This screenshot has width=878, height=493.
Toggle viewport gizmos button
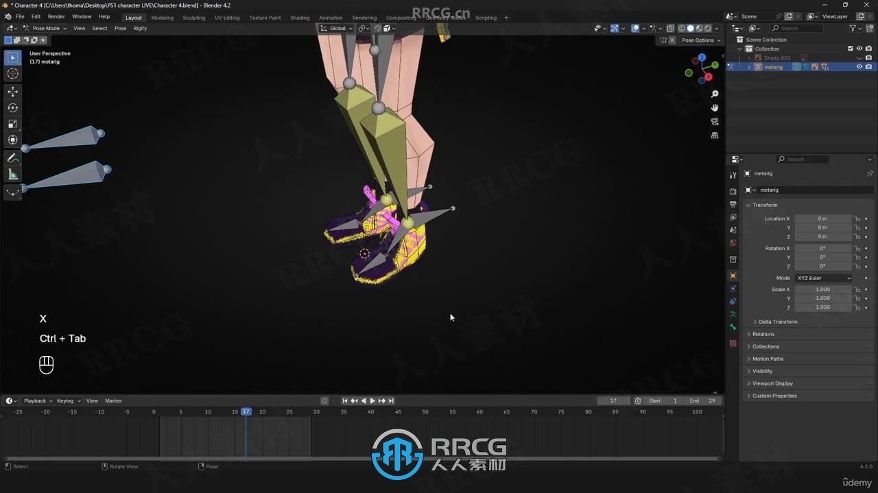tap(614, 28)
